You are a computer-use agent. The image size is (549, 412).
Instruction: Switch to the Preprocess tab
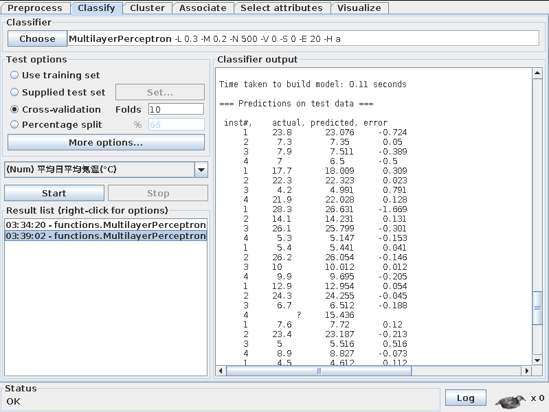(x=34, y=8)
